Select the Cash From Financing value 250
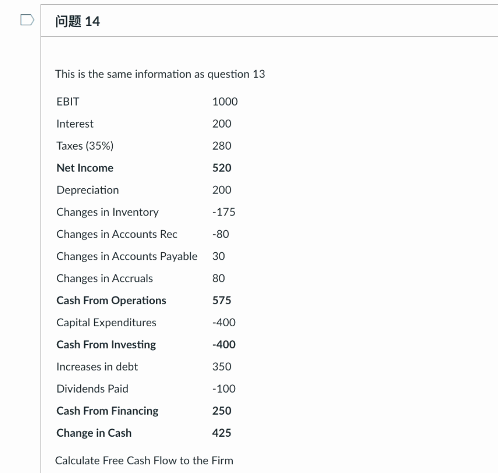Viewport: 498px width, 473px height. pyautogui.click(x=220, y=410)
